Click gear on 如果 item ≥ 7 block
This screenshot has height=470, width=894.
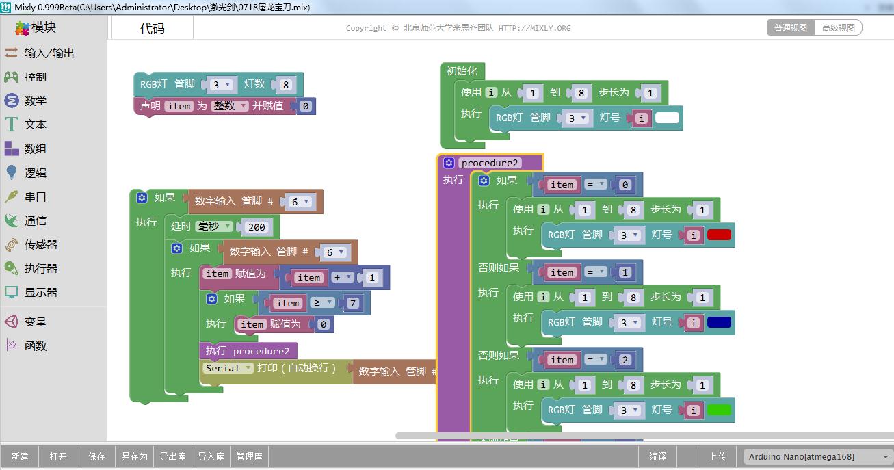click(x=212, y=299)
